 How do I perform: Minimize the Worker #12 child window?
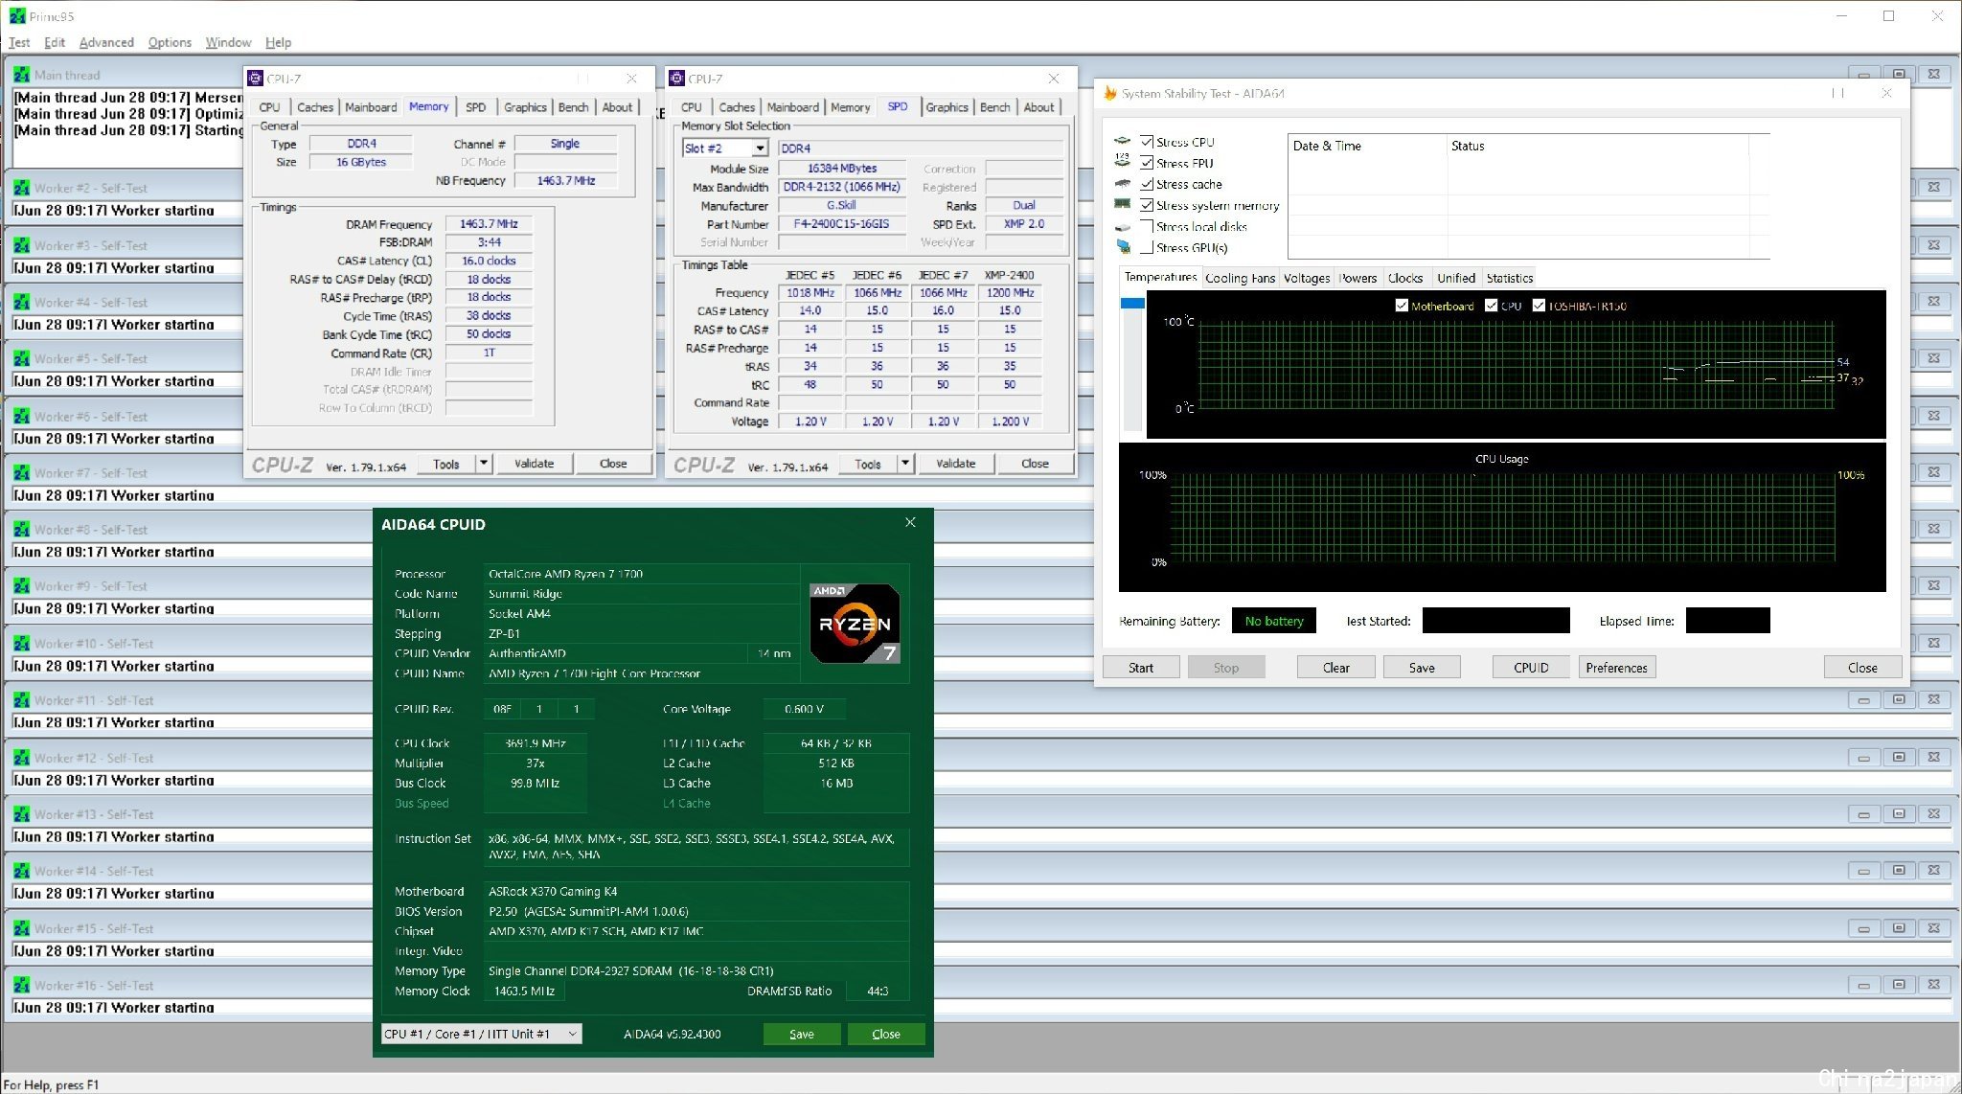click(1863, 757)
